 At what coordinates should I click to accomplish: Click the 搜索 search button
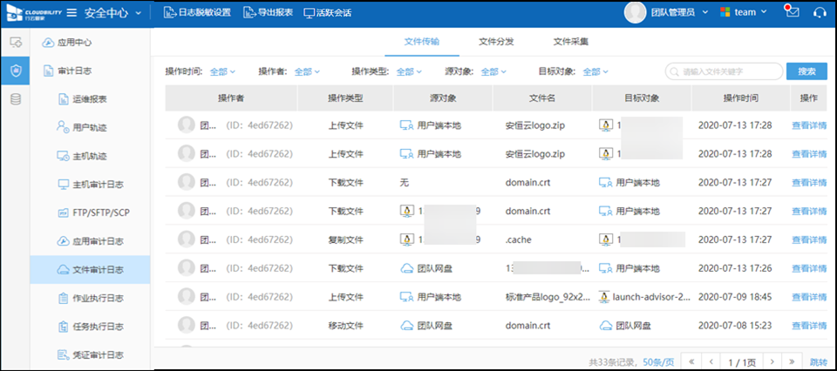(x=806, y=71)
